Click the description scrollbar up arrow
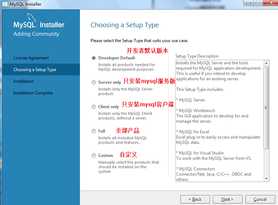 (266, 63)
